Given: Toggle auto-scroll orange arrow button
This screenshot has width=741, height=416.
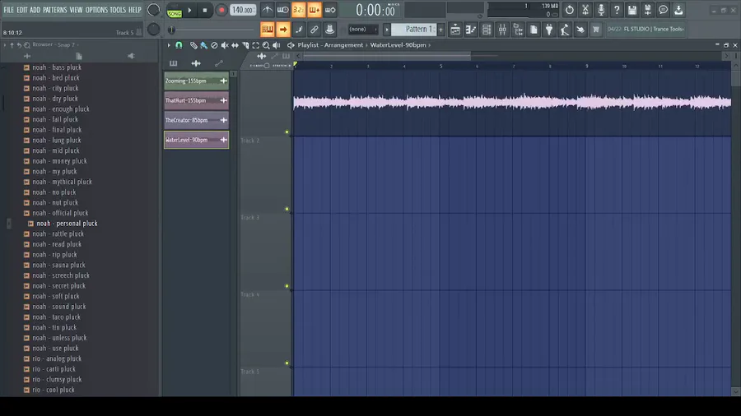Looking at the screenshot, I should (x=283, y=30).
